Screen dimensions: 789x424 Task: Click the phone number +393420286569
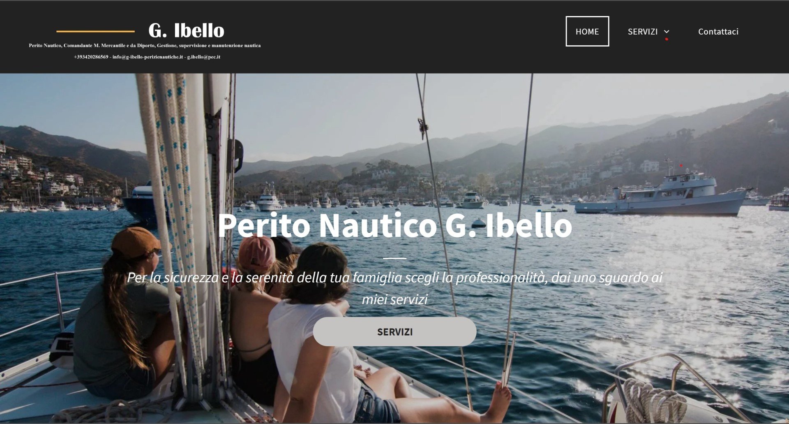tap(91, 57)
